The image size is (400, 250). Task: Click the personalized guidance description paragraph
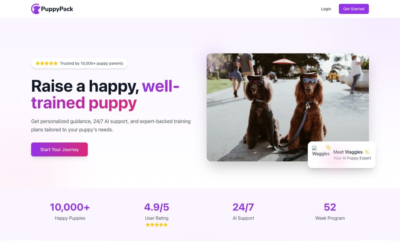click(111, 126)
